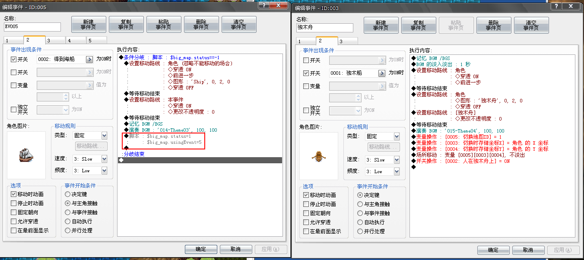Click 清空事件页 button in EV005 window
This screenshot has width=584, height=260.
[239, 24]
